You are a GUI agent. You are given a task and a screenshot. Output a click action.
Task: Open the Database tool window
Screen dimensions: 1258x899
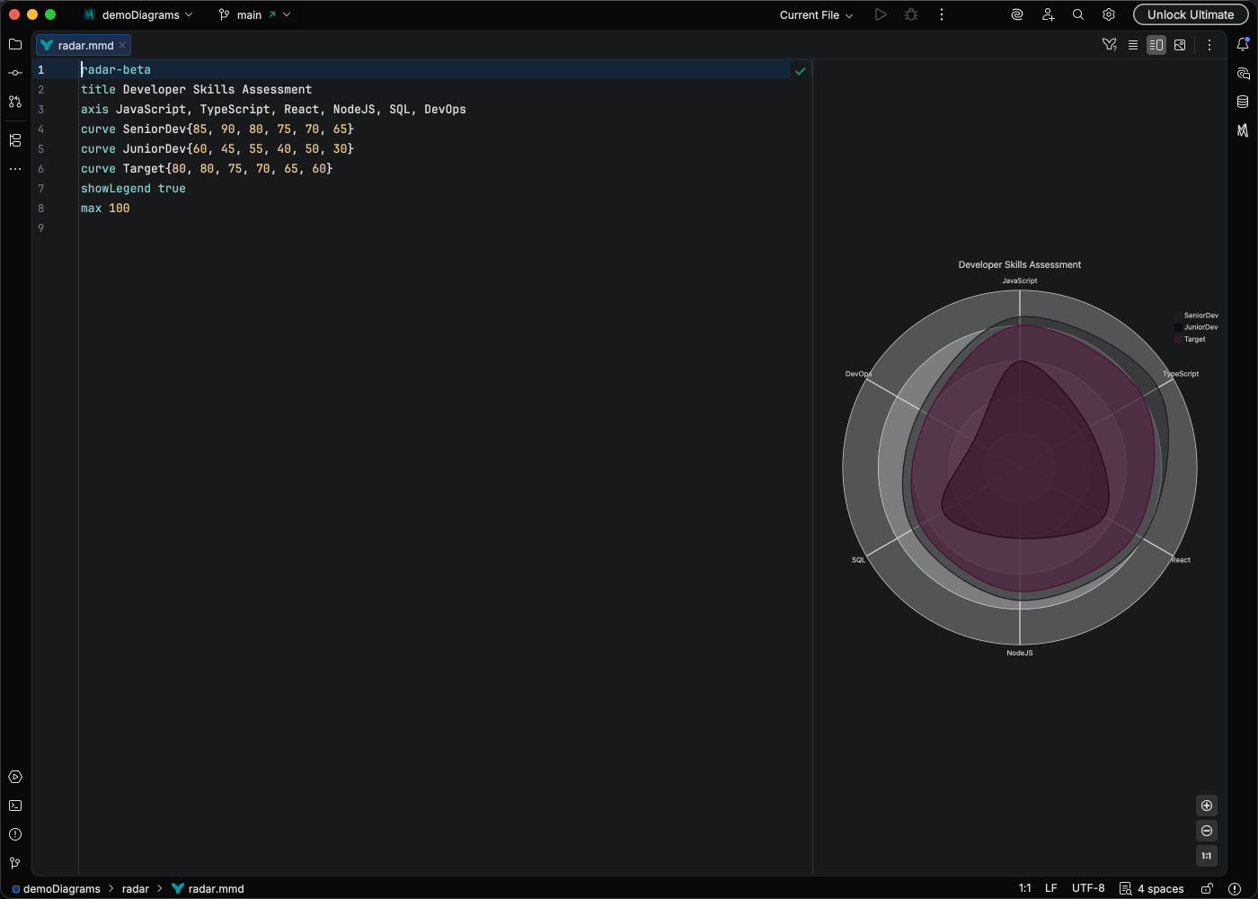point(1244,101)
